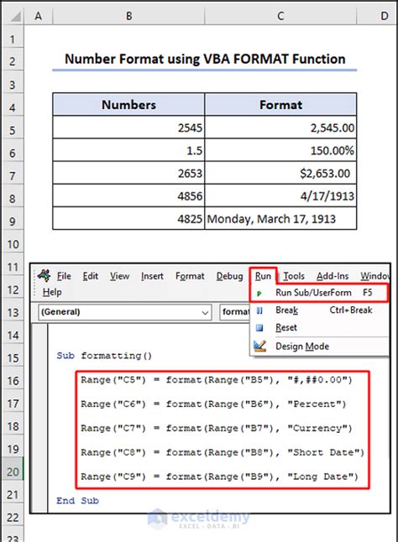Click the Reset stop icon

259,327
